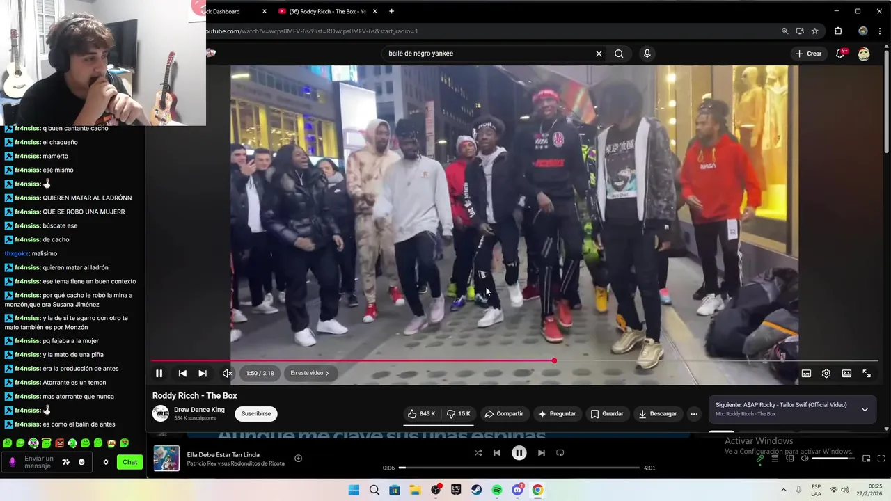Run search with magnifier button on YouTube

coord(619,54)
